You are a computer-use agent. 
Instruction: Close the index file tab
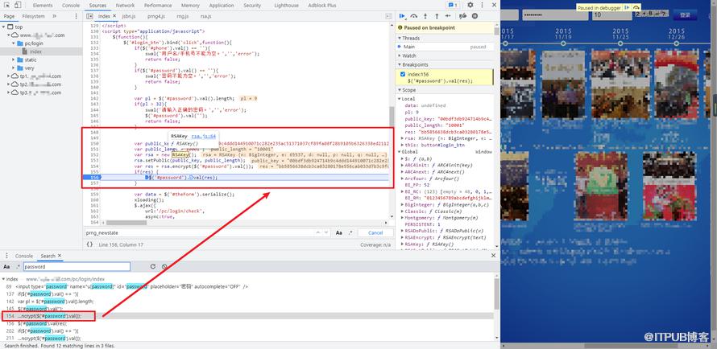(114, 16)
